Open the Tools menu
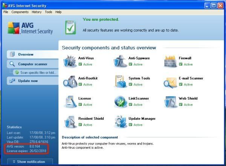 [x=49, y=12]
